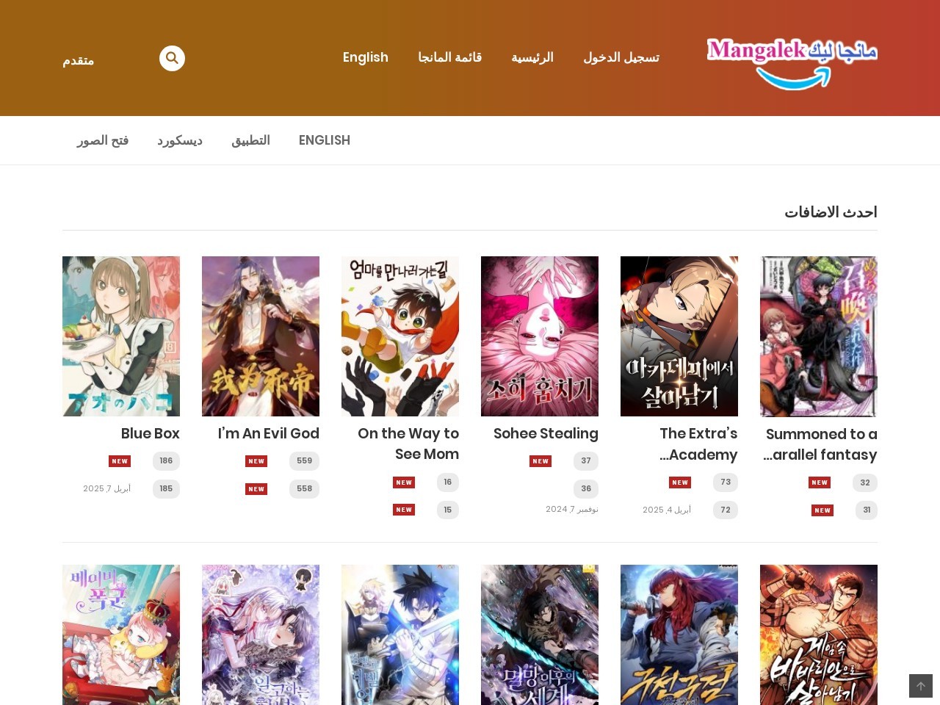Switch to English in the header menu
Viewport: 940px width, 705px height.
click(x=366, y=57)
